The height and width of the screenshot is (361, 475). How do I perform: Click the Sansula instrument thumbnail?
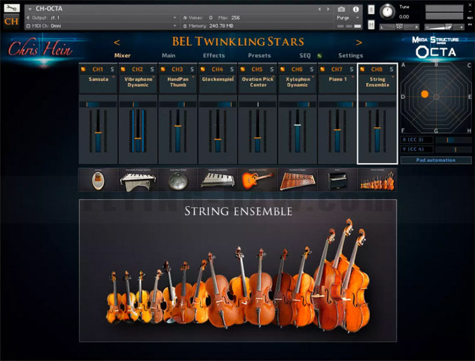click(98, 180)
